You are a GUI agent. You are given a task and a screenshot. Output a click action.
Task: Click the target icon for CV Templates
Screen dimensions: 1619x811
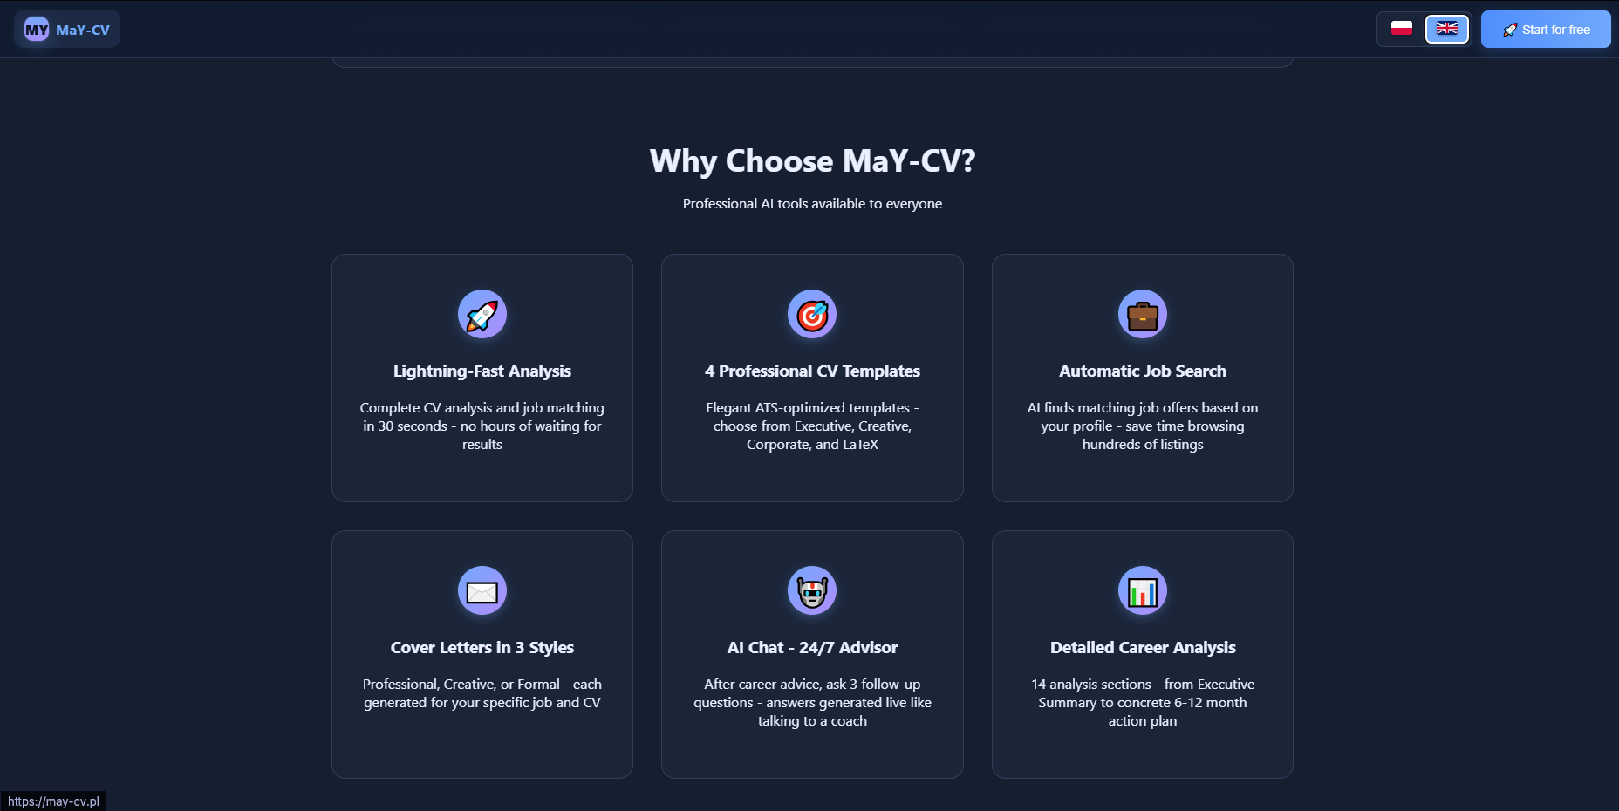click(x=812, y=314)
